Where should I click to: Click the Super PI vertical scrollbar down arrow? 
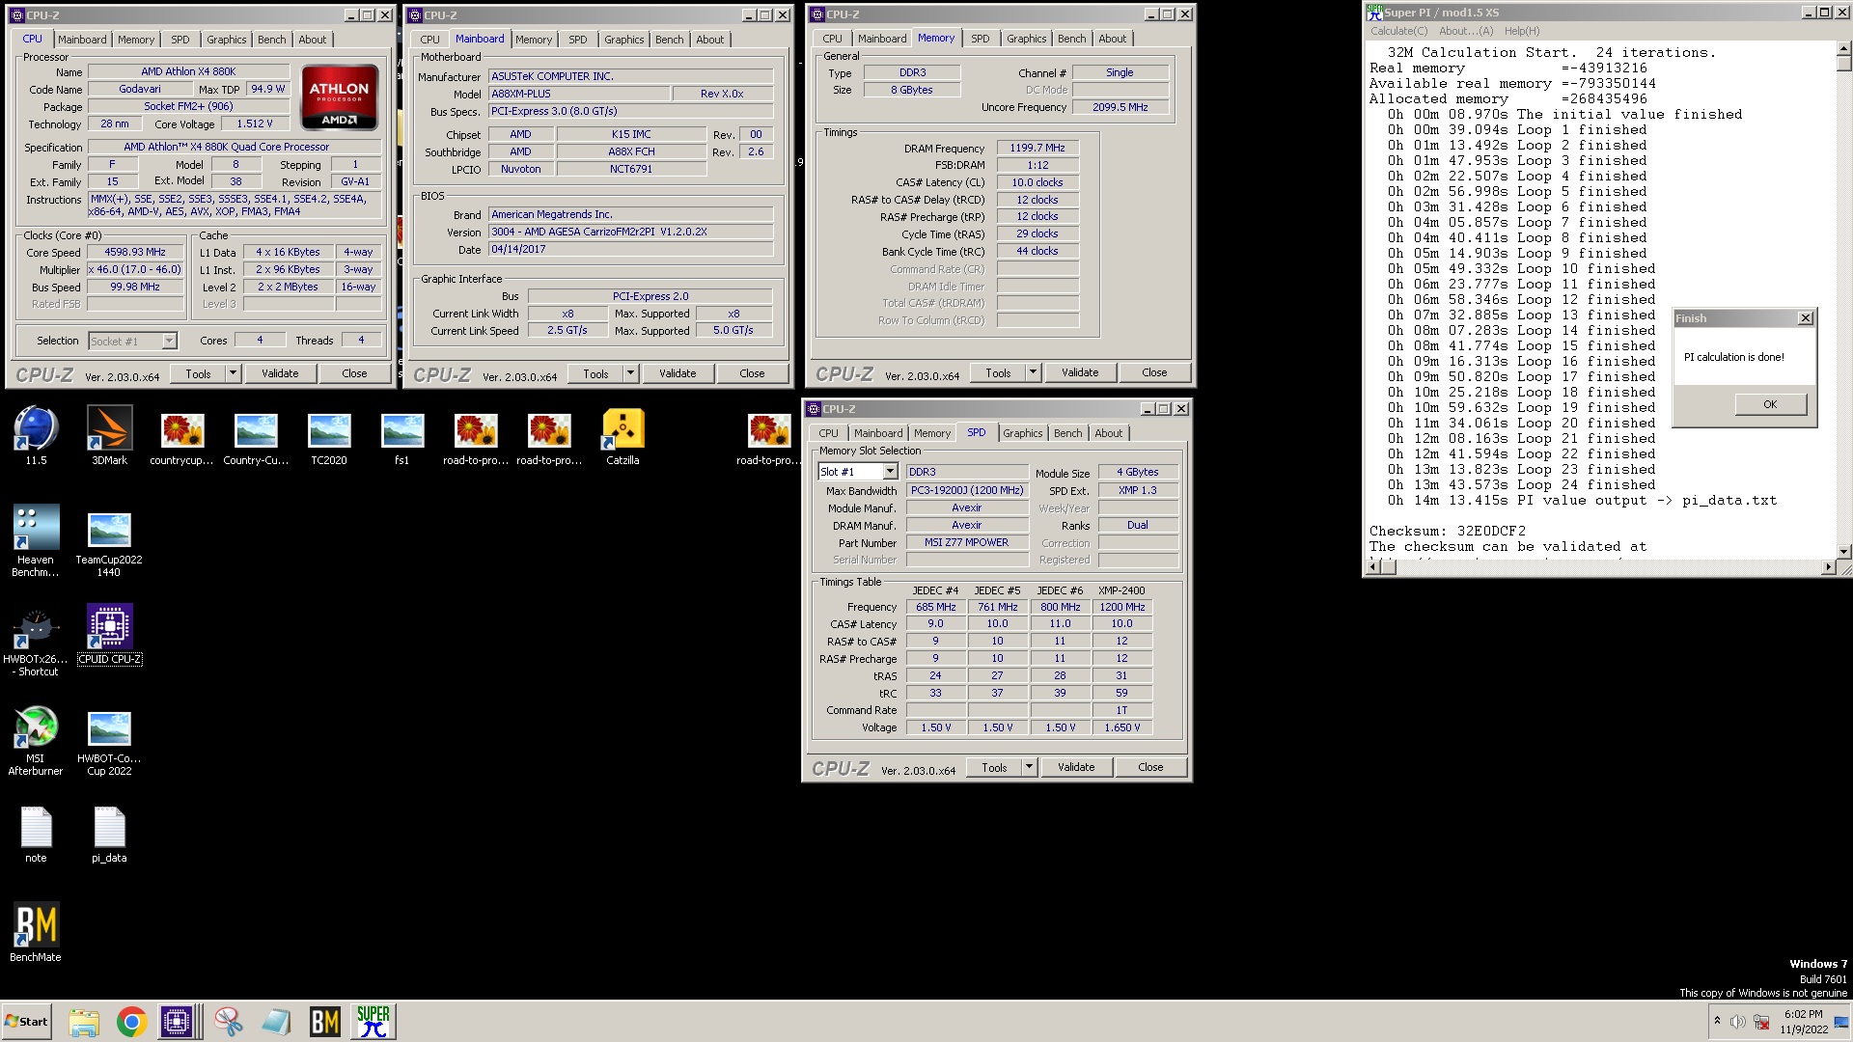point(1843,552)
